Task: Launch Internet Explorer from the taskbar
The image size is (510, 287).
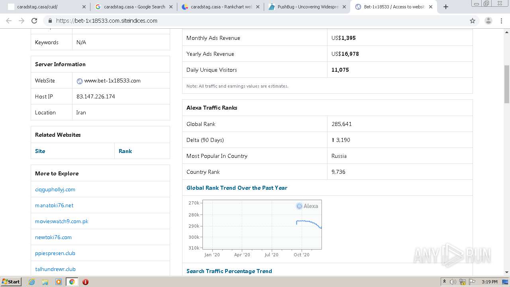Action: coord(32,282)
